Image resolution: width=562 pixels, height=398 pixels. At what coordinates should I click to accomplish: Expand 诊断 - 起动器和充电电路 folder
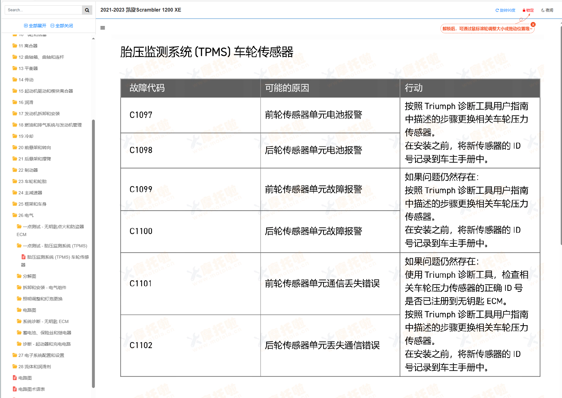(x=44, y=344)
